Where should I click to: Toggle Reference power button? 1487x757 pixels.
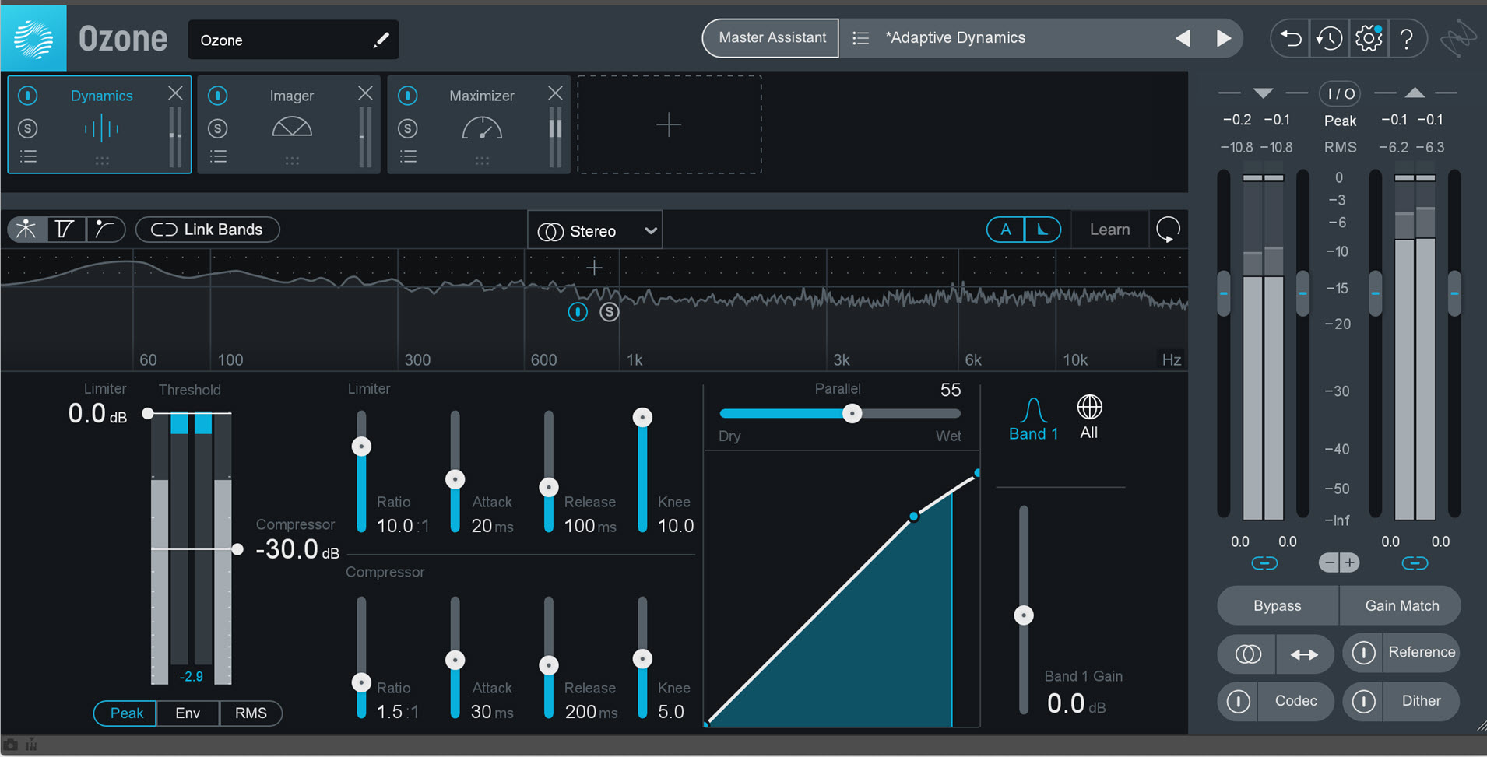pyautogui.click(x=1363, y=653)
